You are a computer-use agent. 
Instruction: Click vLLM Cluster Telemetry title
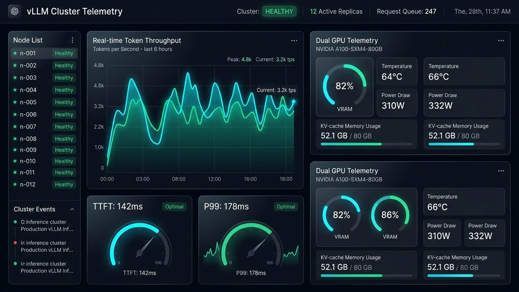click(74, 12)
